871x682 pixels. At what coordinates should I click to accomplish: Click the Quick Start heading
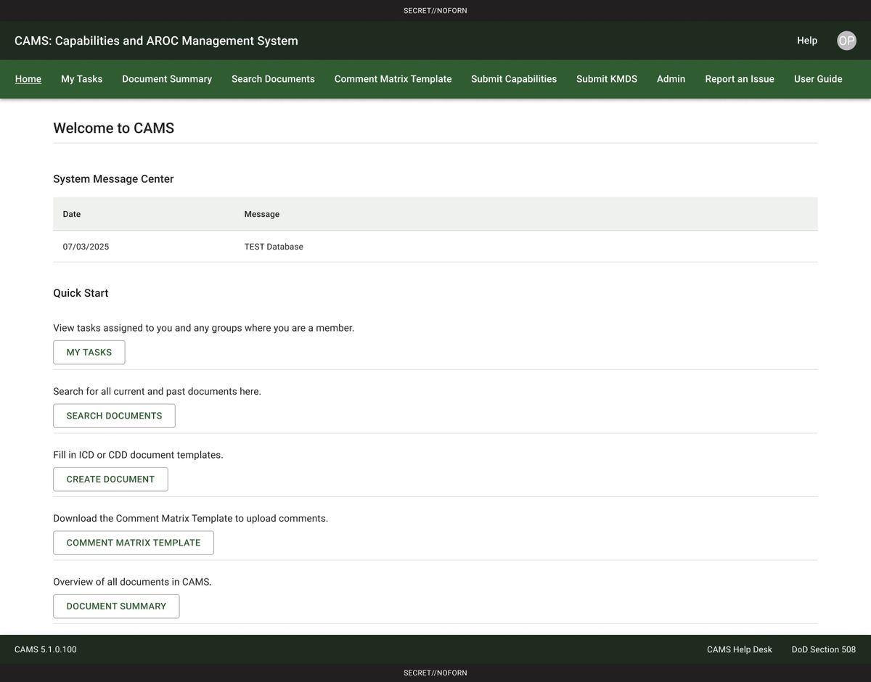coord(81,293)
